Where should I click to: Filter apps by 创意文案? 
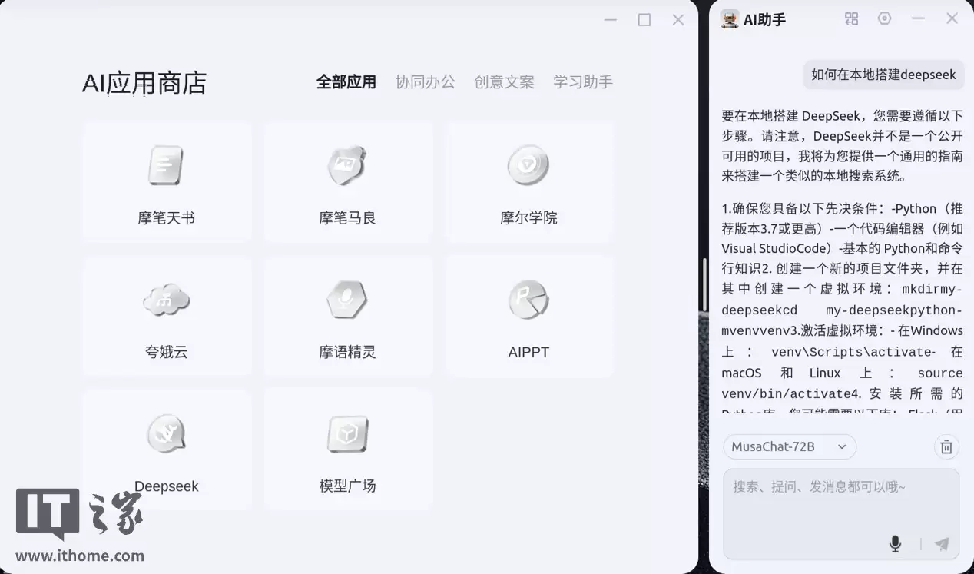tap(504, 81)
